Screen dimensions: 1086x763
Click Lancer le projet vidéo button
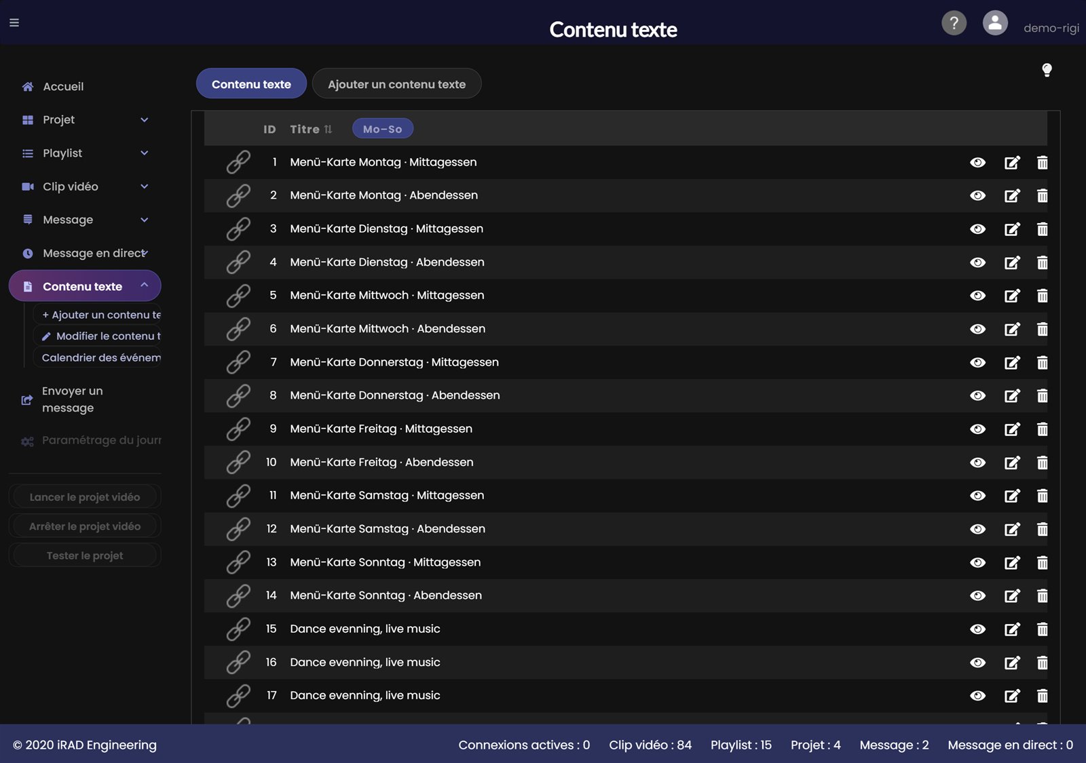(85, 497)
